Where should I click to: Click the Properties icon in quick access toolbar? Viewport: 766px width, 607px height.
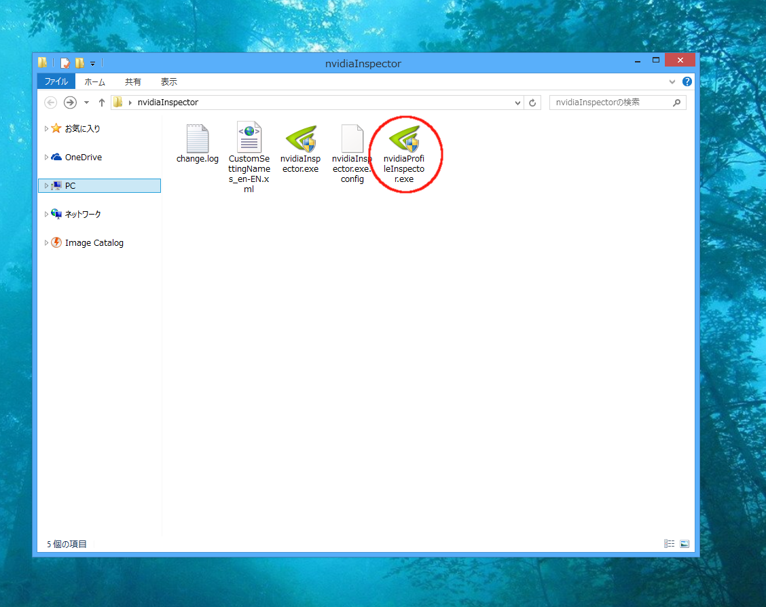coord(65,63)
